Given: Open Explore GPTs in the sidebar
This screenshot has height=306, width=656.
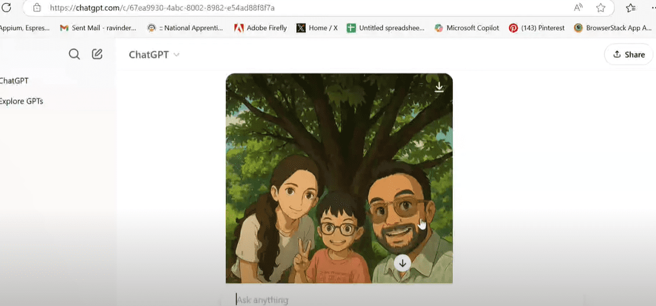Looking at the screenshot, I should (x=21, y=101).
